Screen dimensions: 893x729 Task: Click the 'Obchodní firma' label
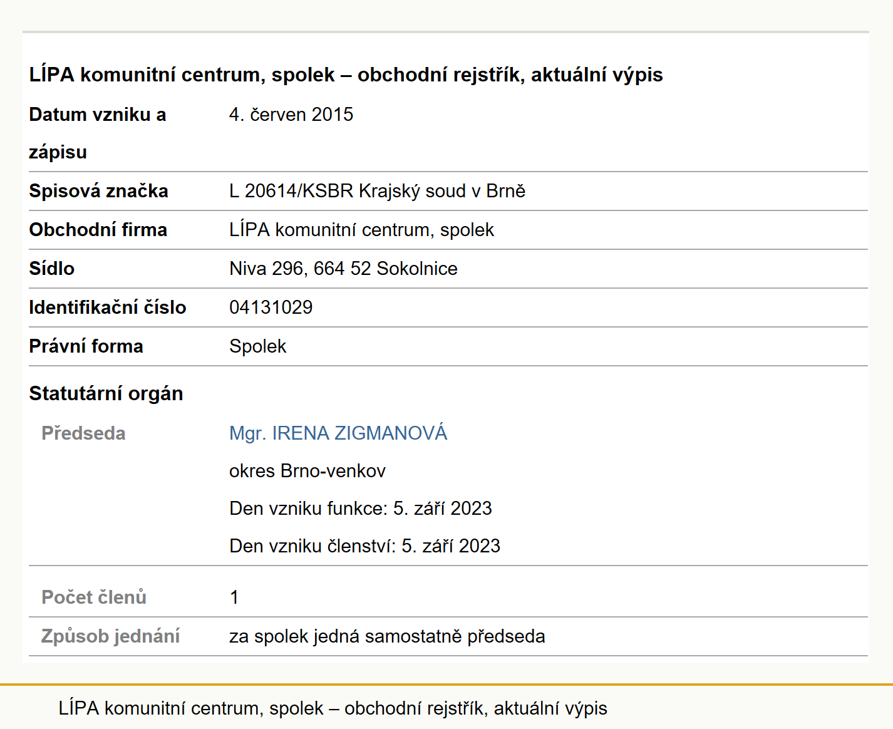coord(98,230)
